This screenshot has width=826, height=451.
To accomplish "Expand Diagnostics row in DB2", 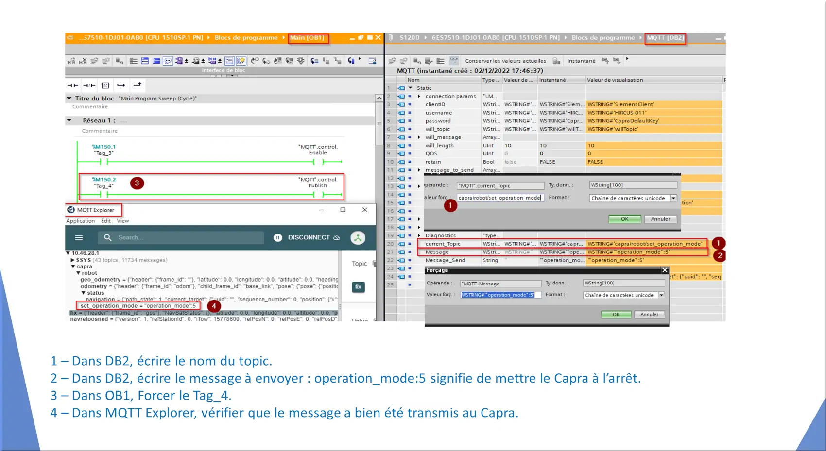I will 419,235.
